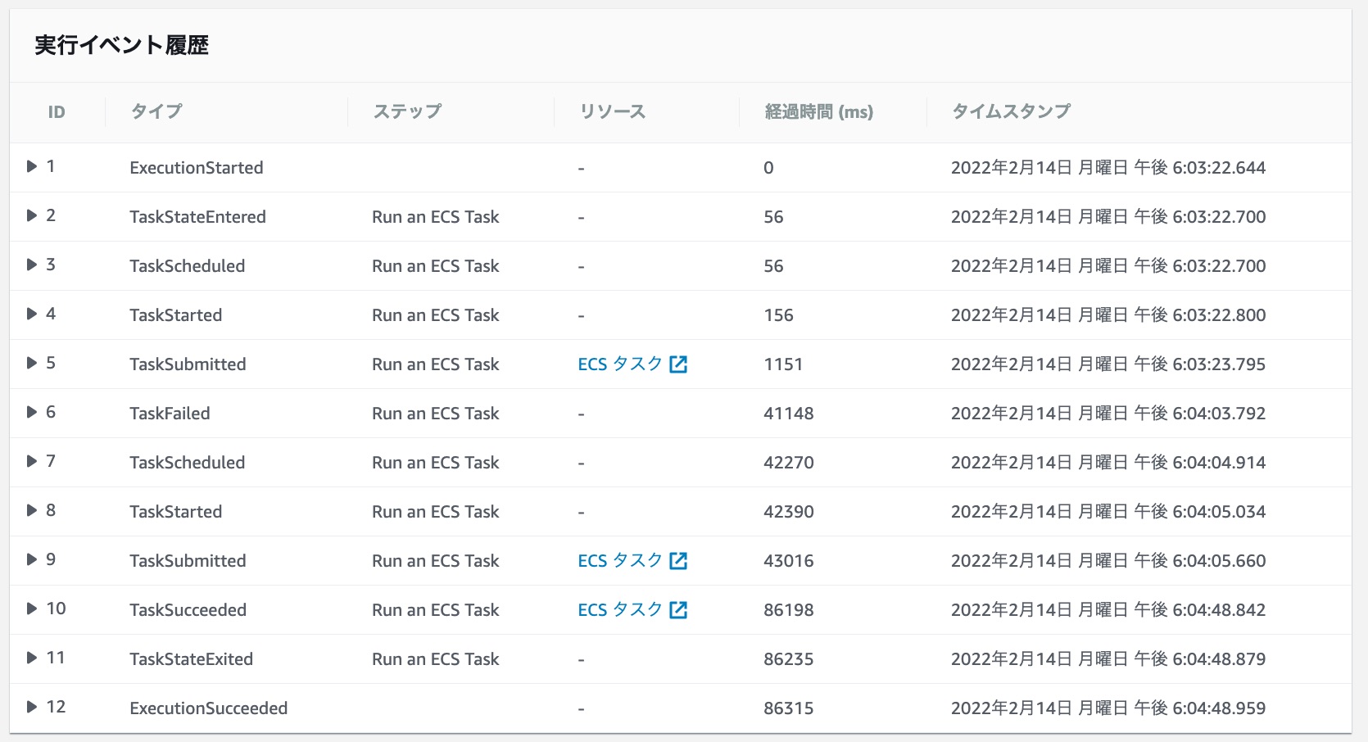1368x742 pixels.
Task: Click the ステップ column header
Action: 406,112
